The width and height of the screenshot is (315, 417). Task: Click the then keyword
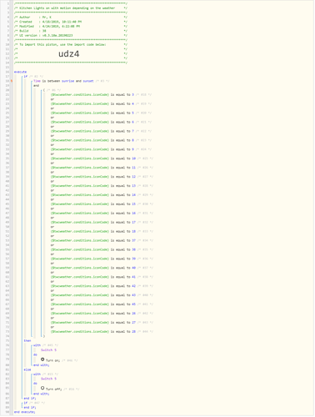tap(27, 341)
